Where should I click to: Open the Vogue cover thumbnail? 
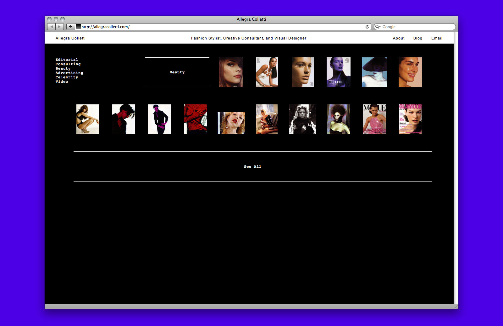click(x=374, y=119)
